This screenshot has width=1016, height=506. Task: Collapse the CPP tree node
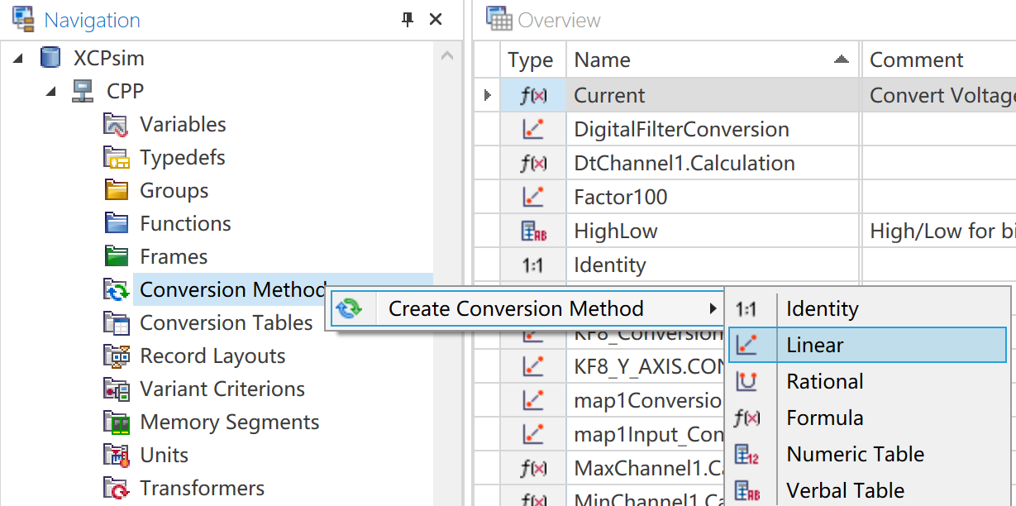coord(52,92)
